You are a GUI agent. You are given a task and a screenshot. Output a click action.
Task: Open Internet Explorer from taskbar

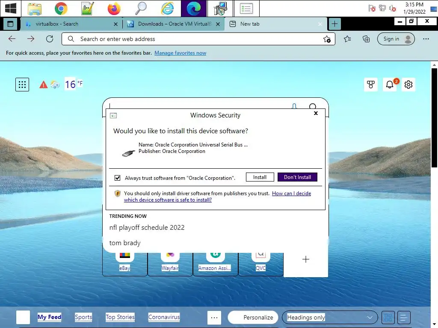click(167, 9)
